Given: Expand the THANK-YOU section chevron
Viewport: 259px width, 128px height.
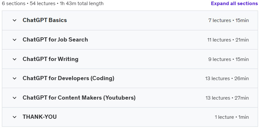Looking at the screenshot, I should [x=15, y=117].
